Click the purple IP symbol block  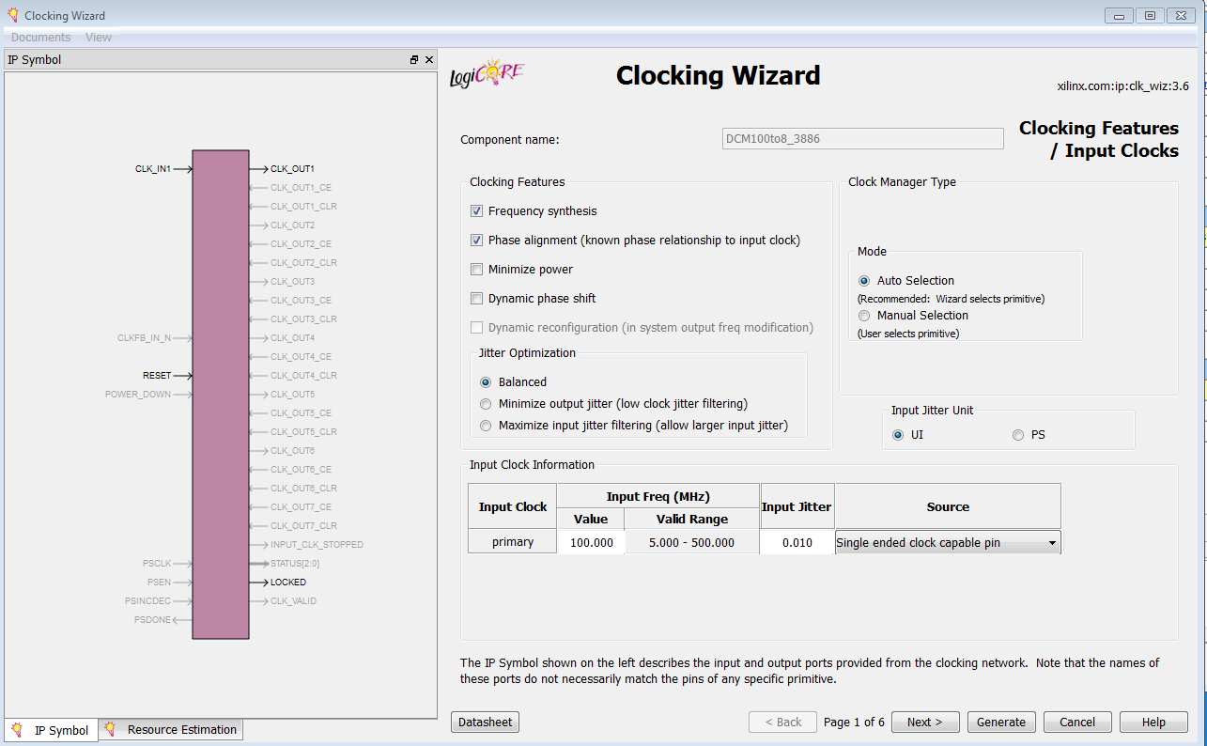(221, 395)
